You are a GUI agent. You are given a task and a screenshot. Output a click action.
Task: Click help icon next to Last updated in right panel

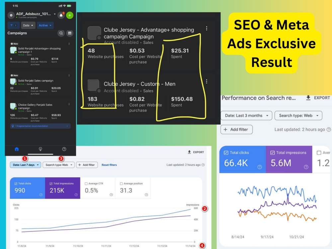(x=329, y=129)
